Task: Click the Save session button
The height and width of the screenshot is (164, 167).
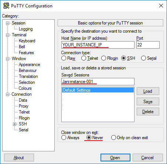Action: (x=148, y=102)
